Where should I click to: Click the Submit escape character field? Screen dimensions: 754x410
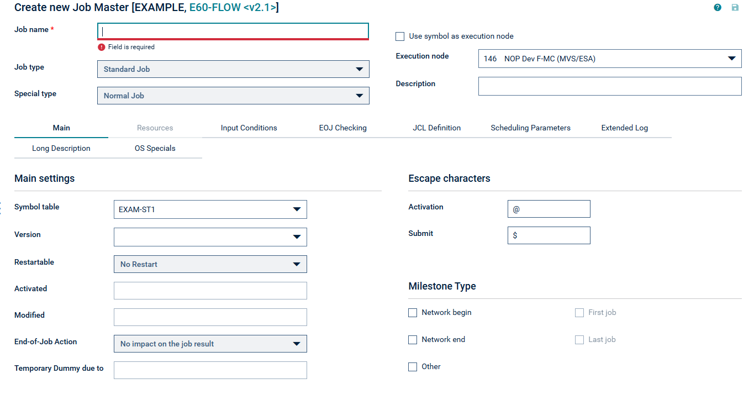[549, 235]
